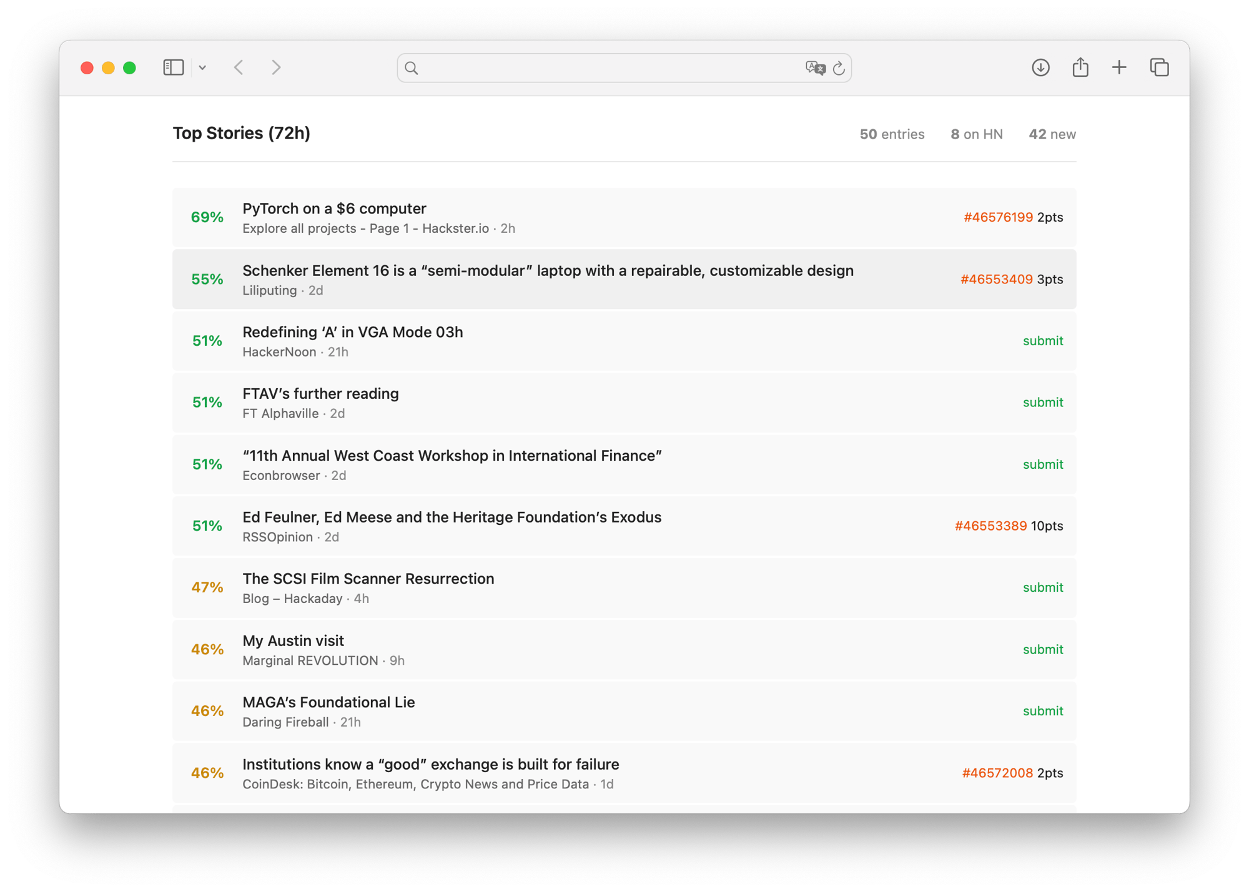This screenshot has width=1249, height=892.
Task: Open translation options in the address bar
Action: pyautogui.click(x=817, y=69)
